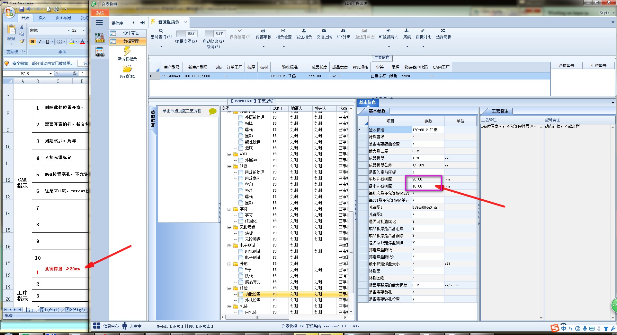The height and width of the screenshot is (335, 617).
Task: Click the 内部审核 printer icon
Action: click(x=263, y=31)
